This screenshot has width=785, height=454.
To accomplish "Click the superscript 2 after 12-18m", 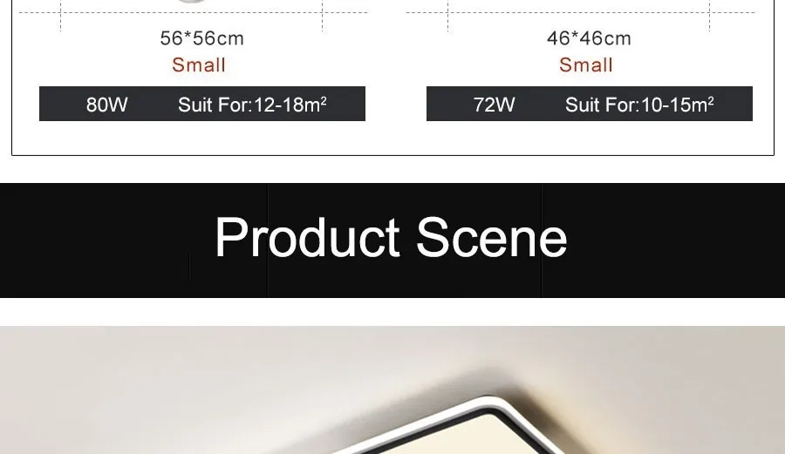I will [324, 99].
